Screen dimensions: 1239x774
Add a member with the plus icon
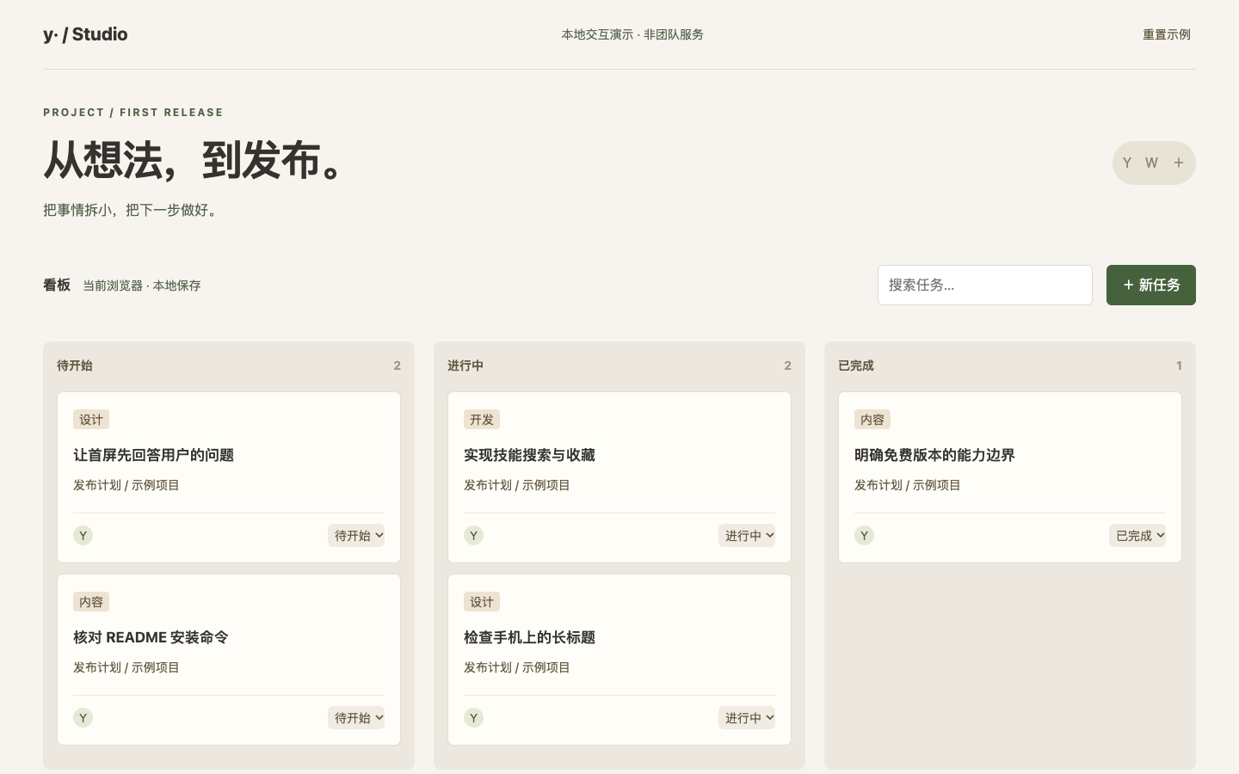(x=1179, y=163)
